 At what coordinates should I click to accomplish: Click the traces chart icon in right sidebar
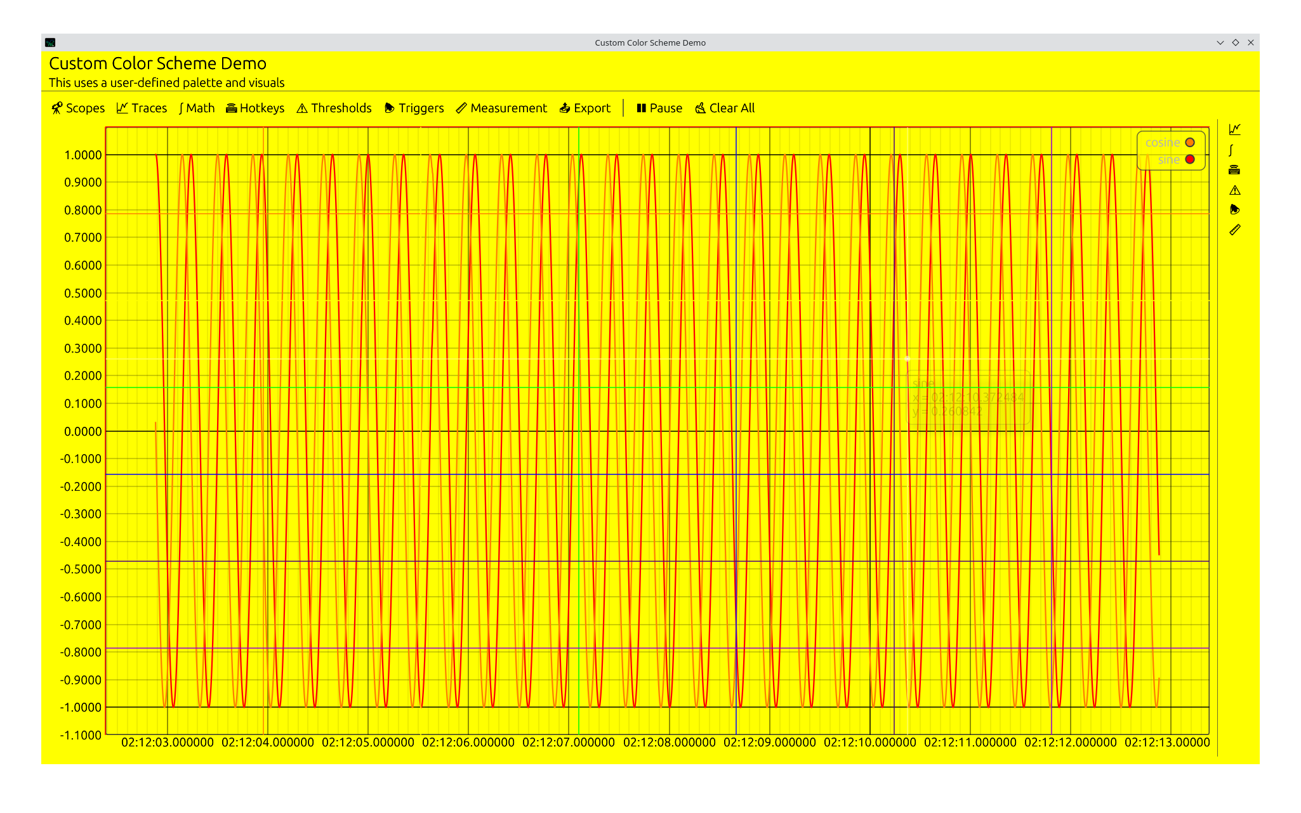(1234, 129)
